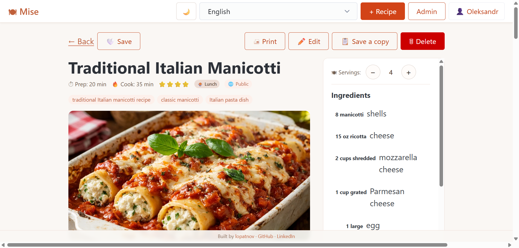Image resolution: width=519 pixels, height=248 pixels.
Task: Increase servings with the plus stepper
Action: tap(408, 72)
